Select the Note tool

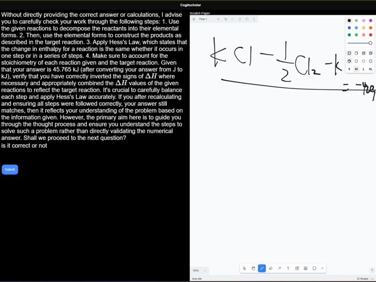297,268
